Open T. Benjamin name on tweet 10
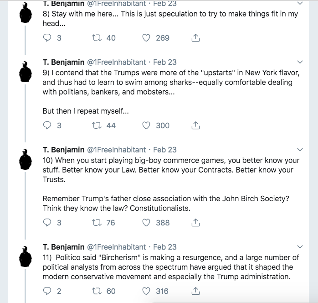 [x=63, y=150]
